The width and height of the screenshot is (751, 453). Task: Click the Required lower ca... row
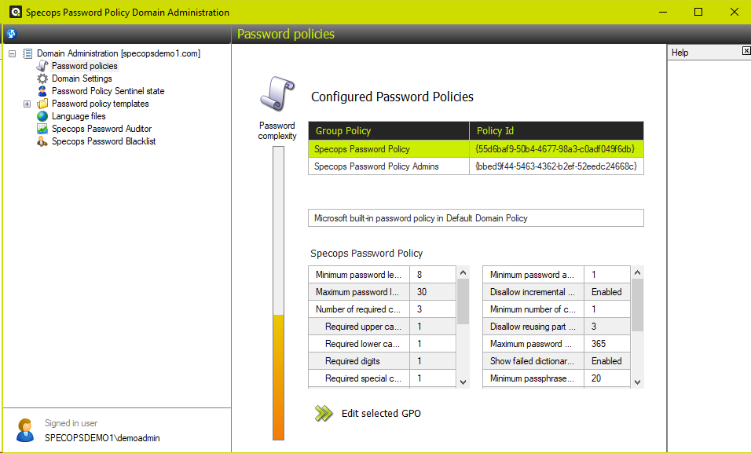tap(383, 343)
